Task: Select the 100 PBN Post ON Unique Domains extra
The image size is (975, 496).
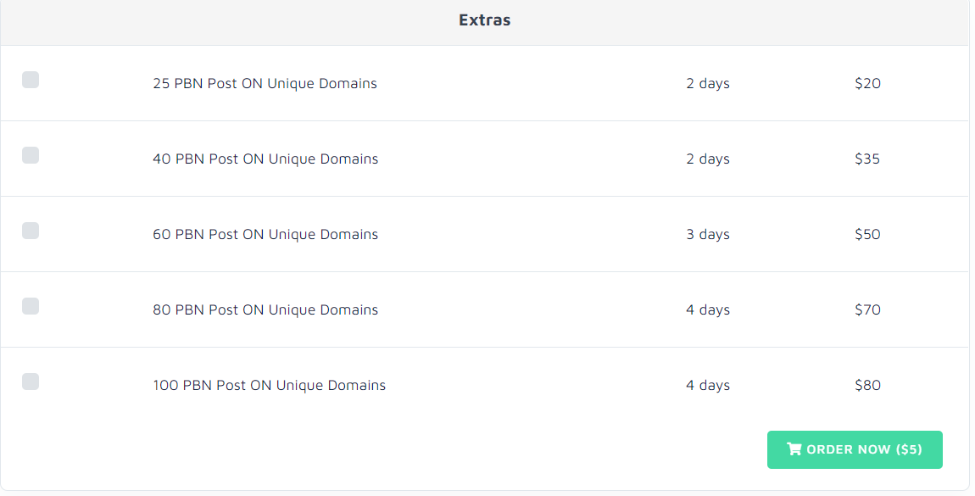Action: [x=269, y=385]
